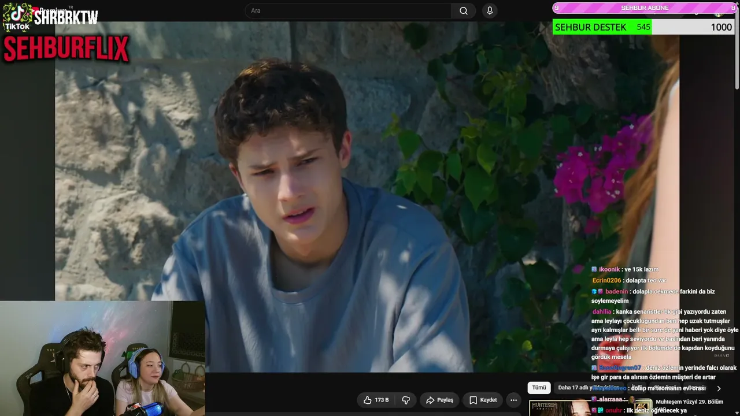Like the video showing 173 B

375,400
